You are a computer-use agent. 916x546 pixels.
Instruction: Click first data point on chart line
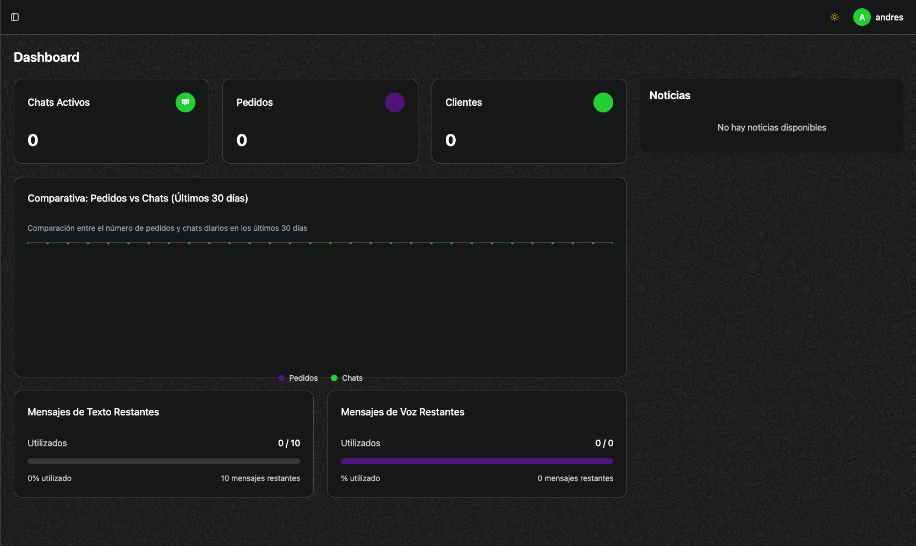(x=28, y=242)
